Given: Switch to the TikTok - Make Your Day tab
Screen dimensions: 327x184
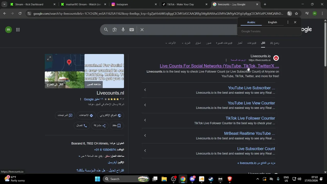Looking at the screenshot, I should (185, 4).
